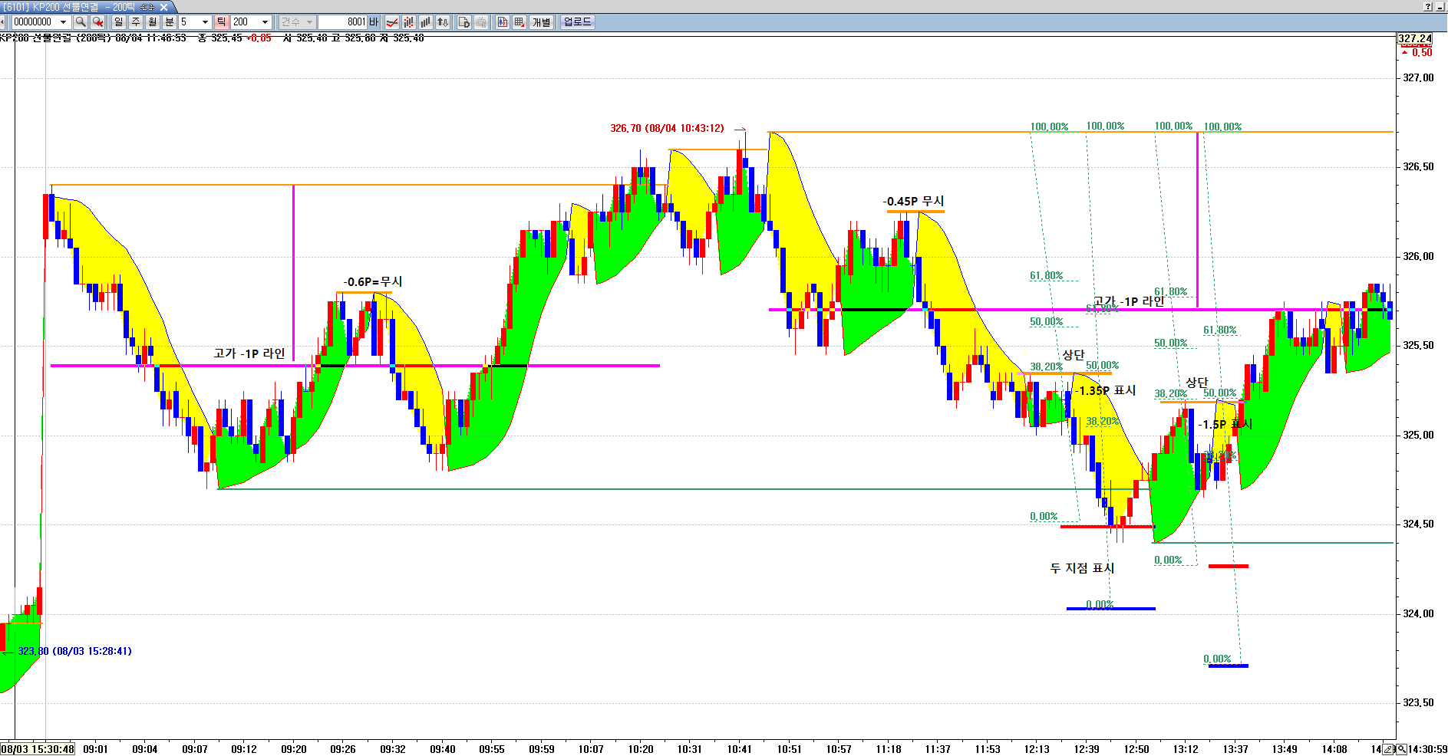Open the symbol code 00000000 dropdown
Viewport: 1448px width, 756px height.
(x=64, y=22)
